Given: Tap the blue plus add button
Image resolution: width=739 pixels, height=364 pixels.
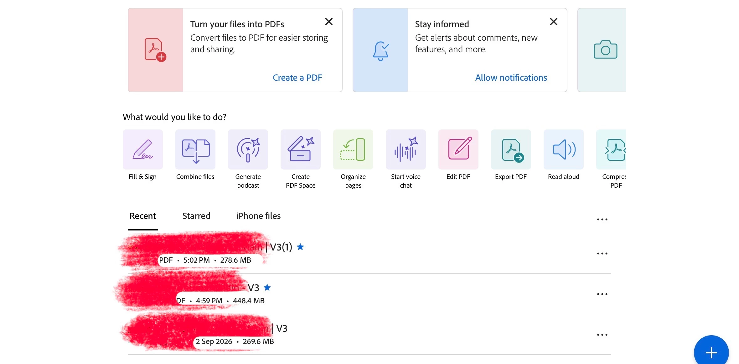Looking at the screenshot, I should 711,352.
